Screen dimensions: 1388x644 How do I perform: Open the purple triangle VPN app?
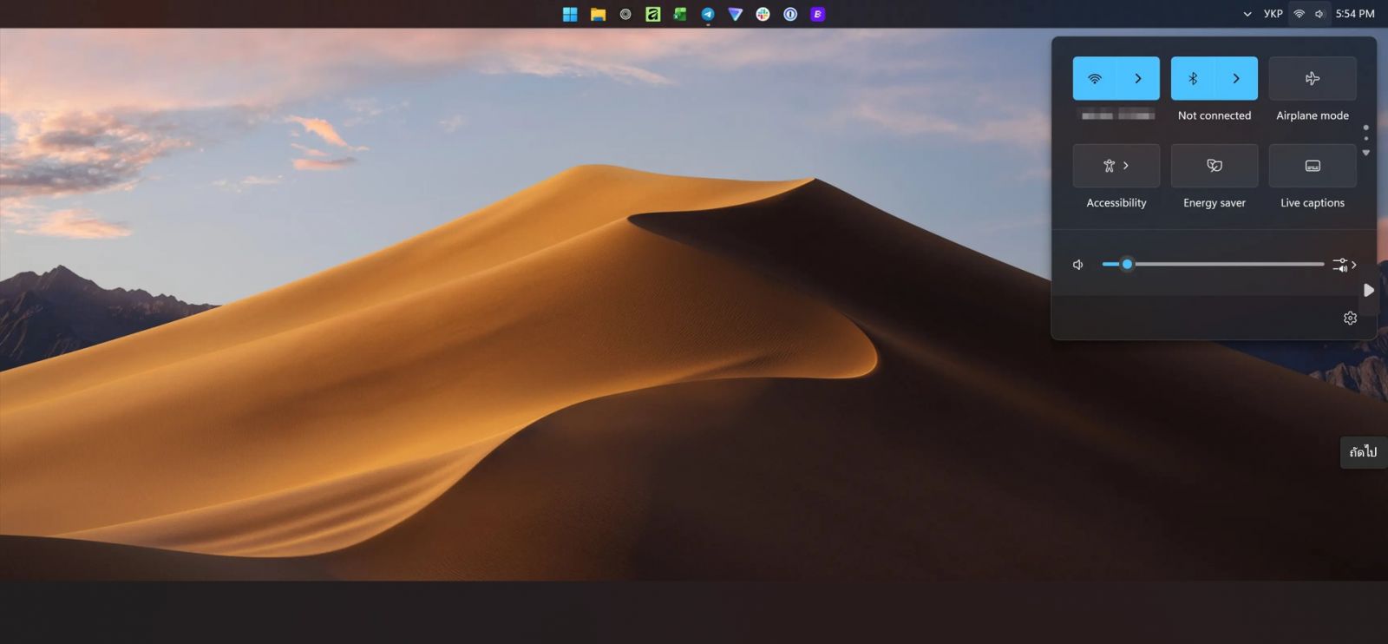[x=736, y=14]
